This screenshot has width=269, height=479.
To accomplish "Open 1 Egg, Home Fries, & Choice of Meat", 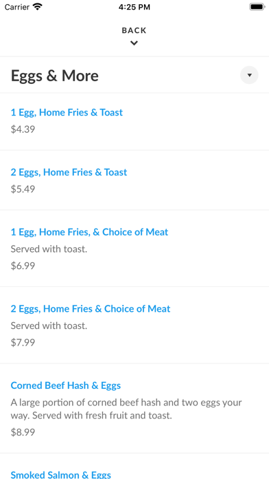I will coord(89,232).
